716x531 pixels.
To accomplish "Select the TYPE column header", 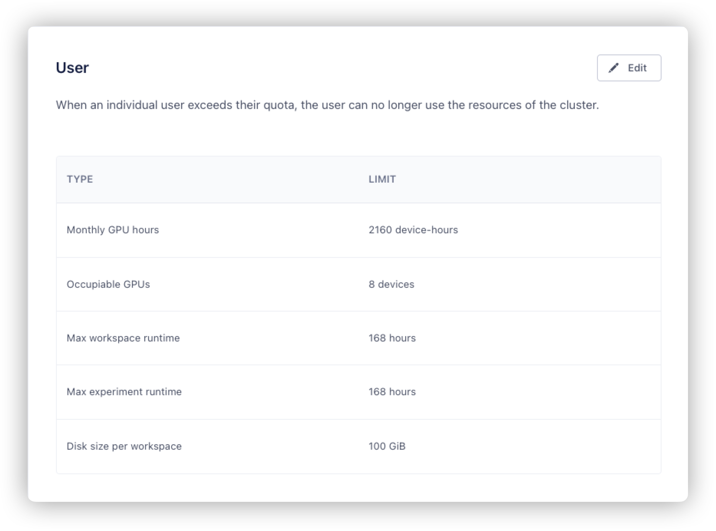I will 80,179.
